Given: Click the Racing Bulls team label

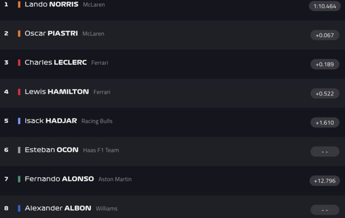Looking at the screenshot, I should click(x=97, y=121).
